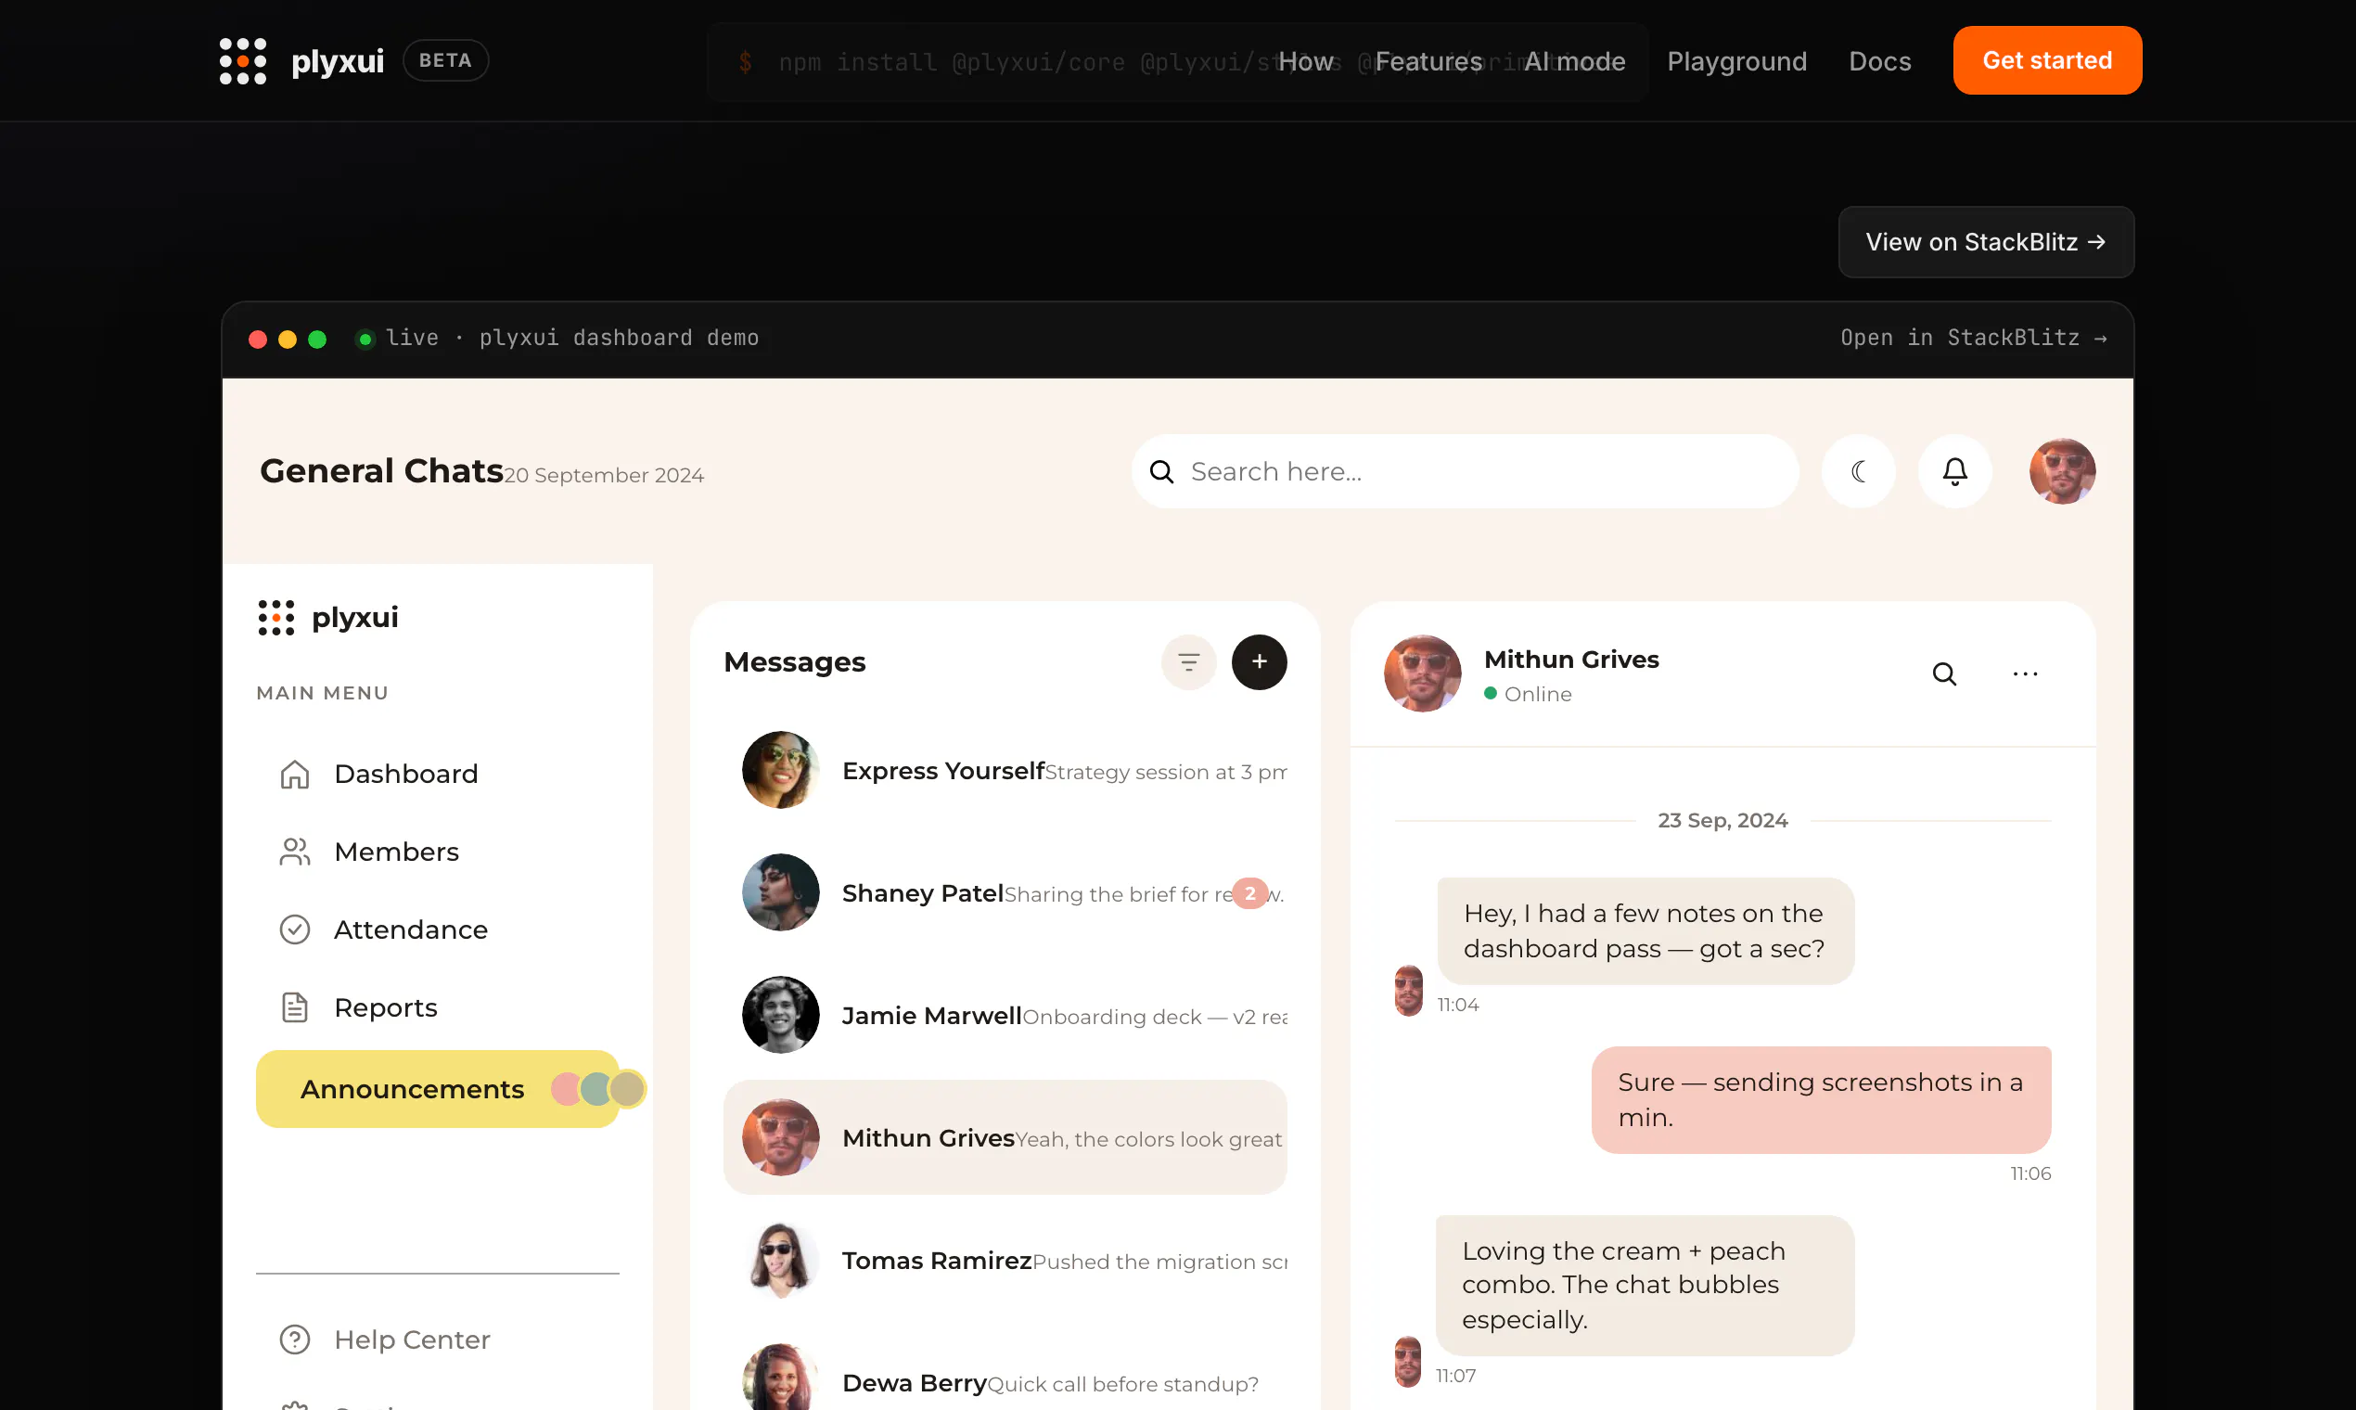Open notifications via the bell icon
Screen dimensions: 2356x1410
[x=1954, y=471]
